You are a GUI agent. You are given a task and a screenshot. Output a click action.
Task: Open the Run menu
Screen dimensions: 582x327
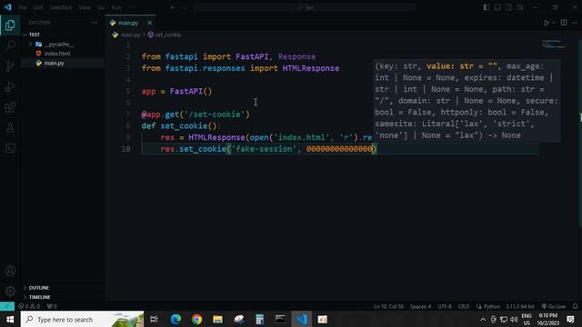[x=116, y=7]
